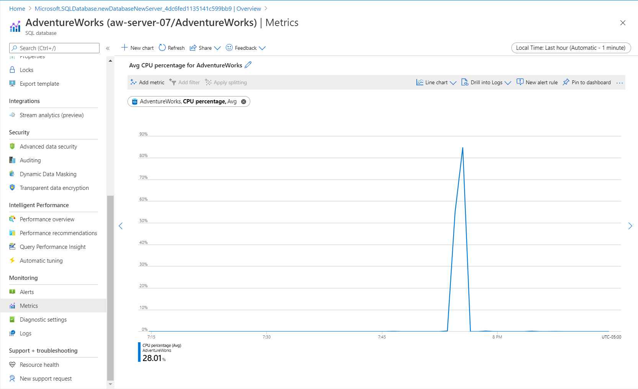Open the Local Time range picker
Viewport: 638px width, 389px height.
pos(571,48)
